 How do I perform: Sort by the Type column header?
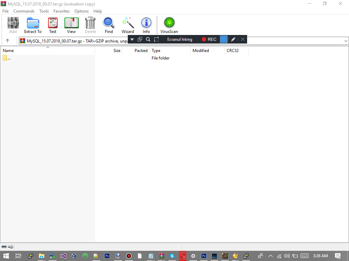tap(170, 51)
